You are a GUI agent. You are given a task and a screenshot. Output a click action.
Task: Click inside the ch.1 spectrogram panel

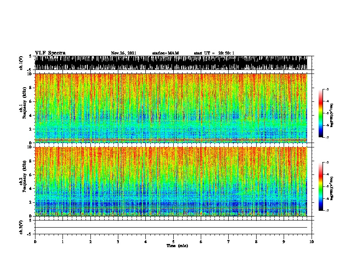tap(171, 108)
